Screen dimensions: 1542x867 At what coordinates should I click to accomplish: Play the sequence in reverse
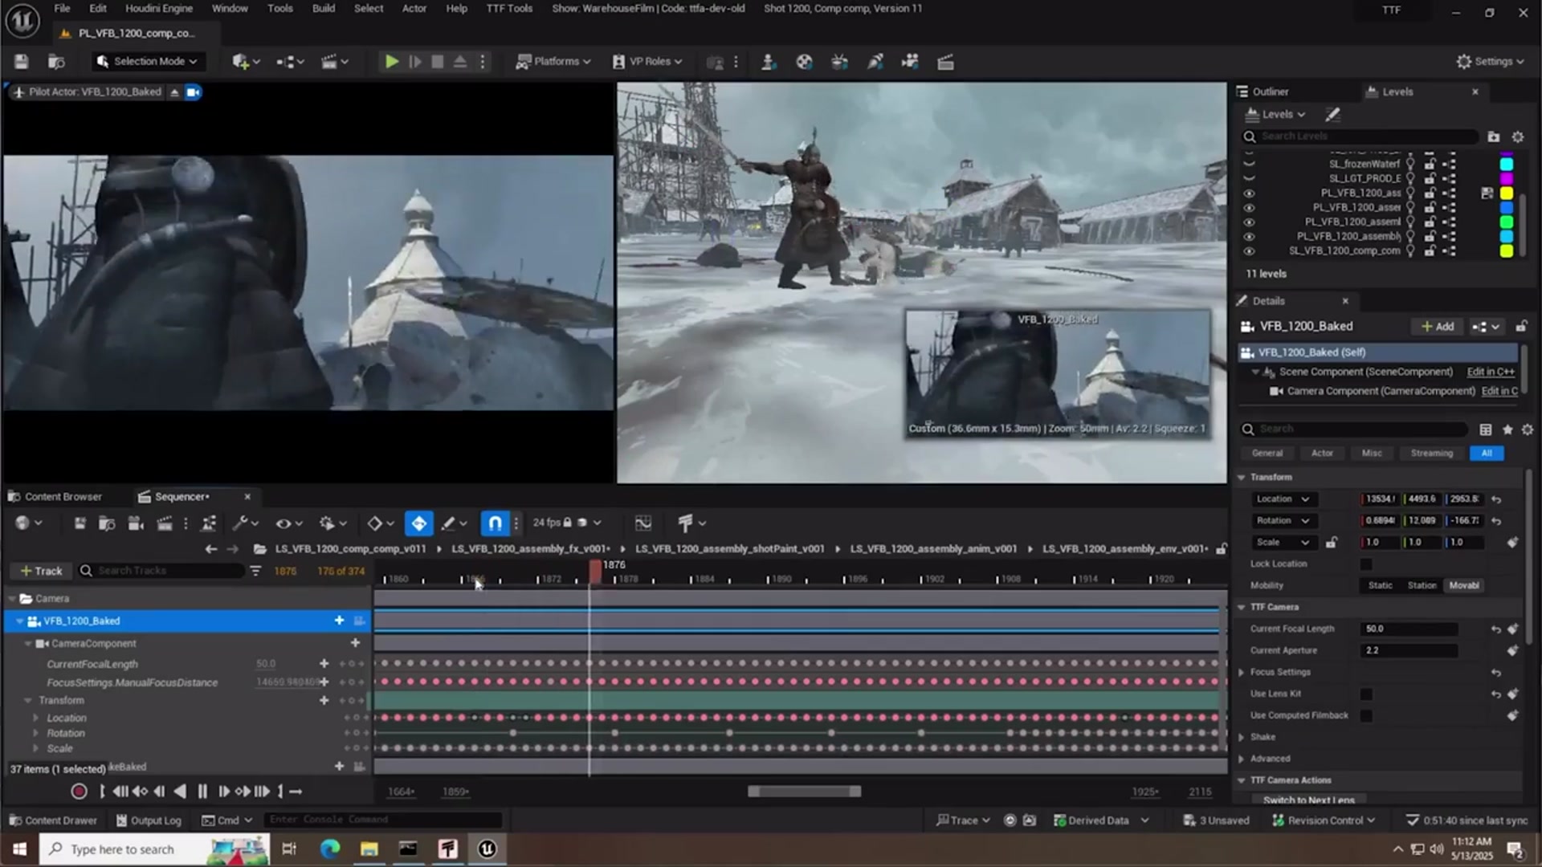click(180, 792)
